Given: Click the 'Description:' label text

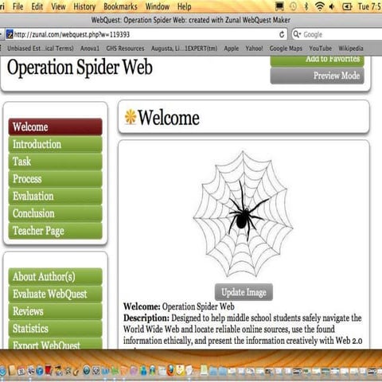Looking at the screenshot, I should tap(146, 318).
